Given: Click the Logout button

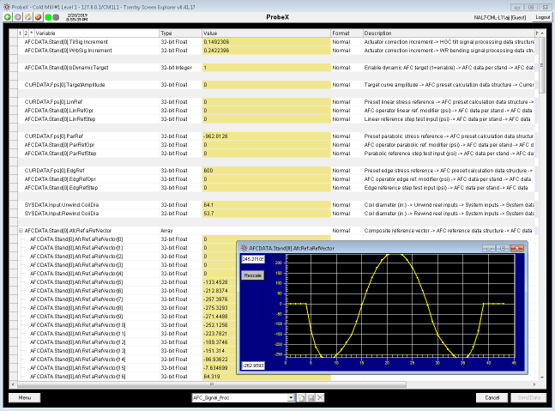Looking at the screenshot, I should tap(542, 17).
